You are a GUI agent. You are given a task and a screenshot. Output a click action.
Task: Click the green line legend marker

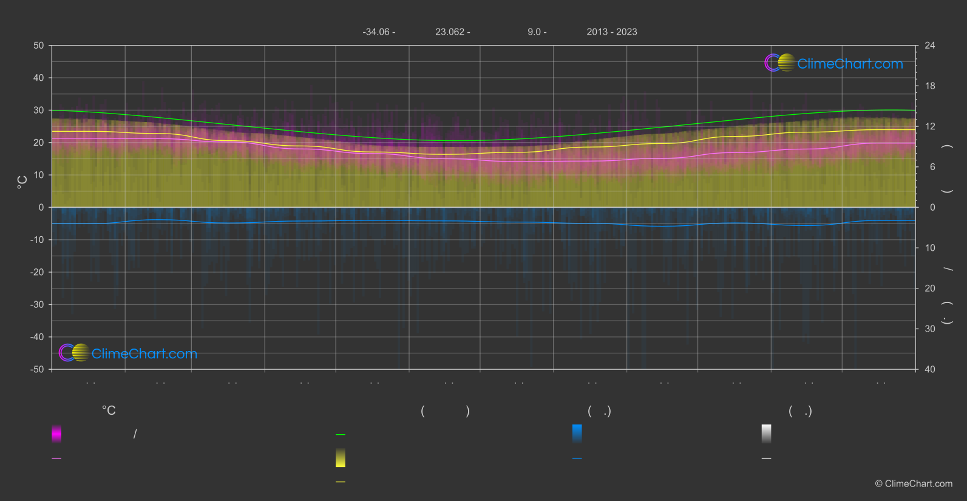pos(341,435)
